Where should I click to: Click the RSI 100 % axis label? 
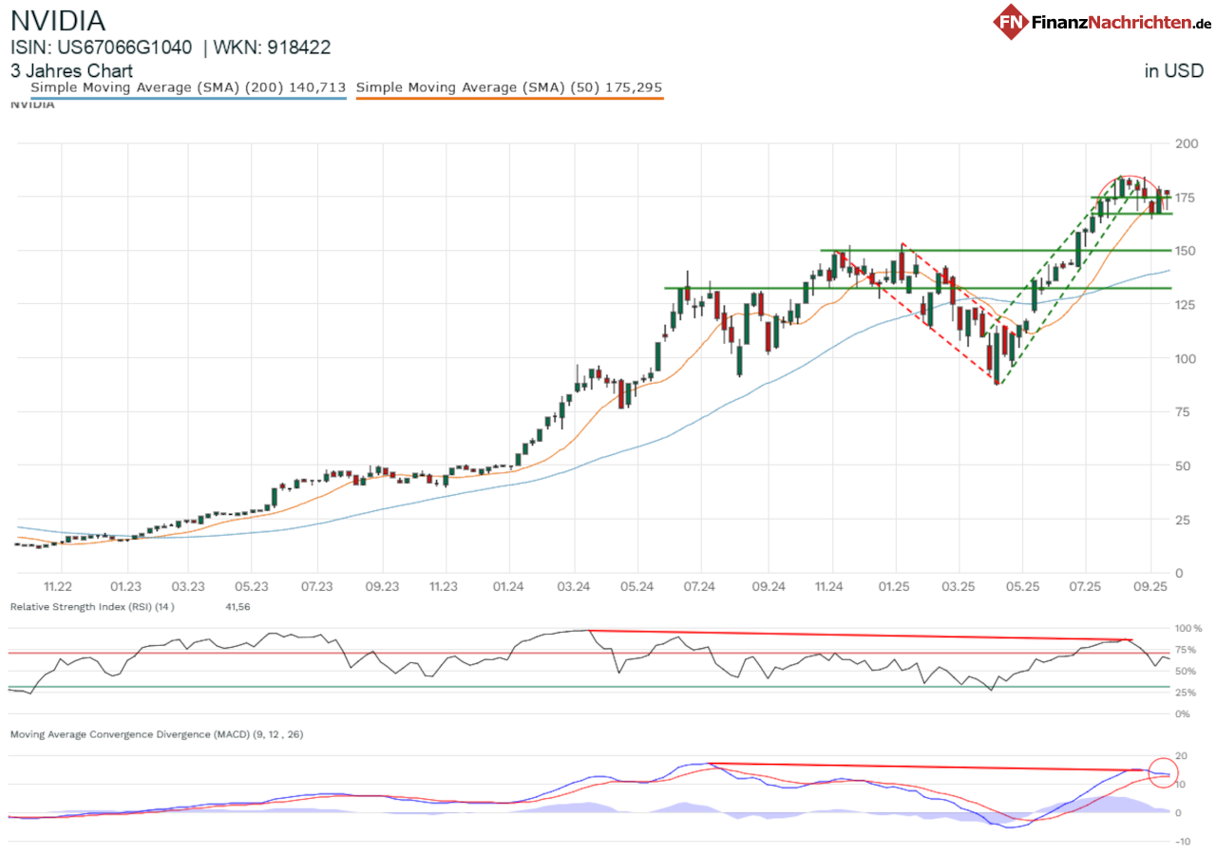1190,629
